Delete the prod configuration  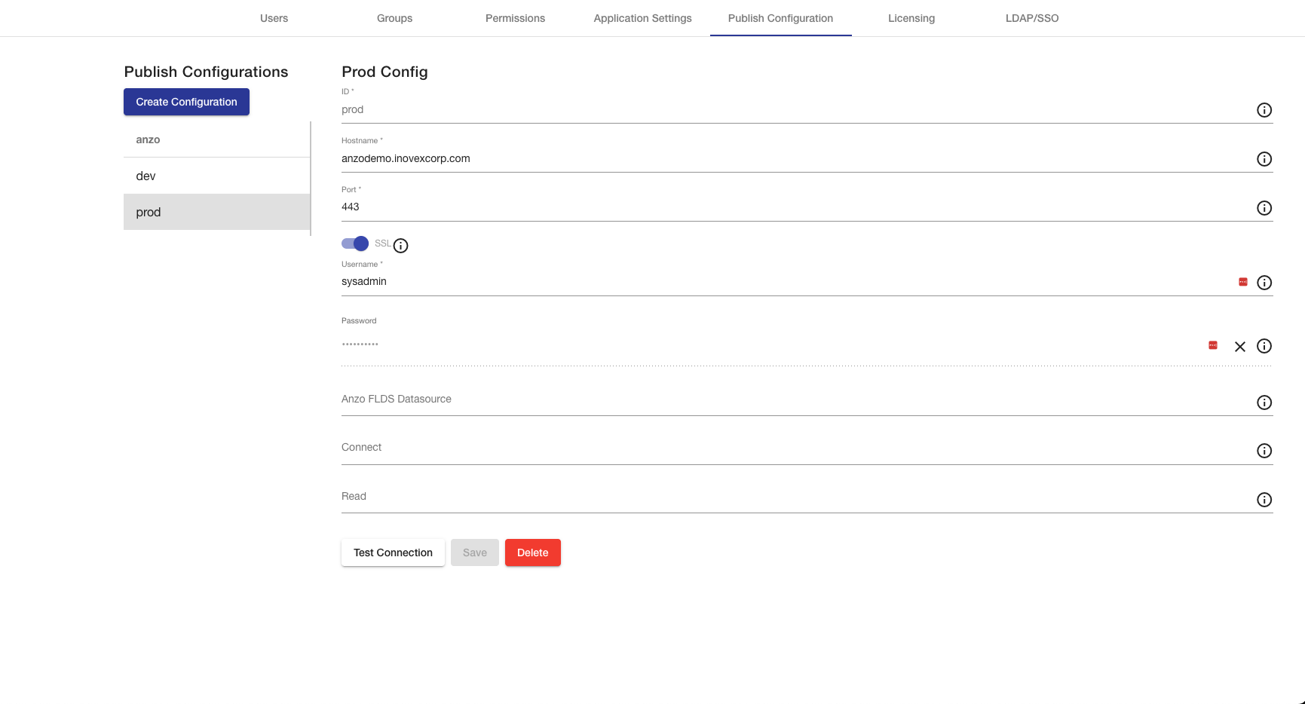coord(533,552)
